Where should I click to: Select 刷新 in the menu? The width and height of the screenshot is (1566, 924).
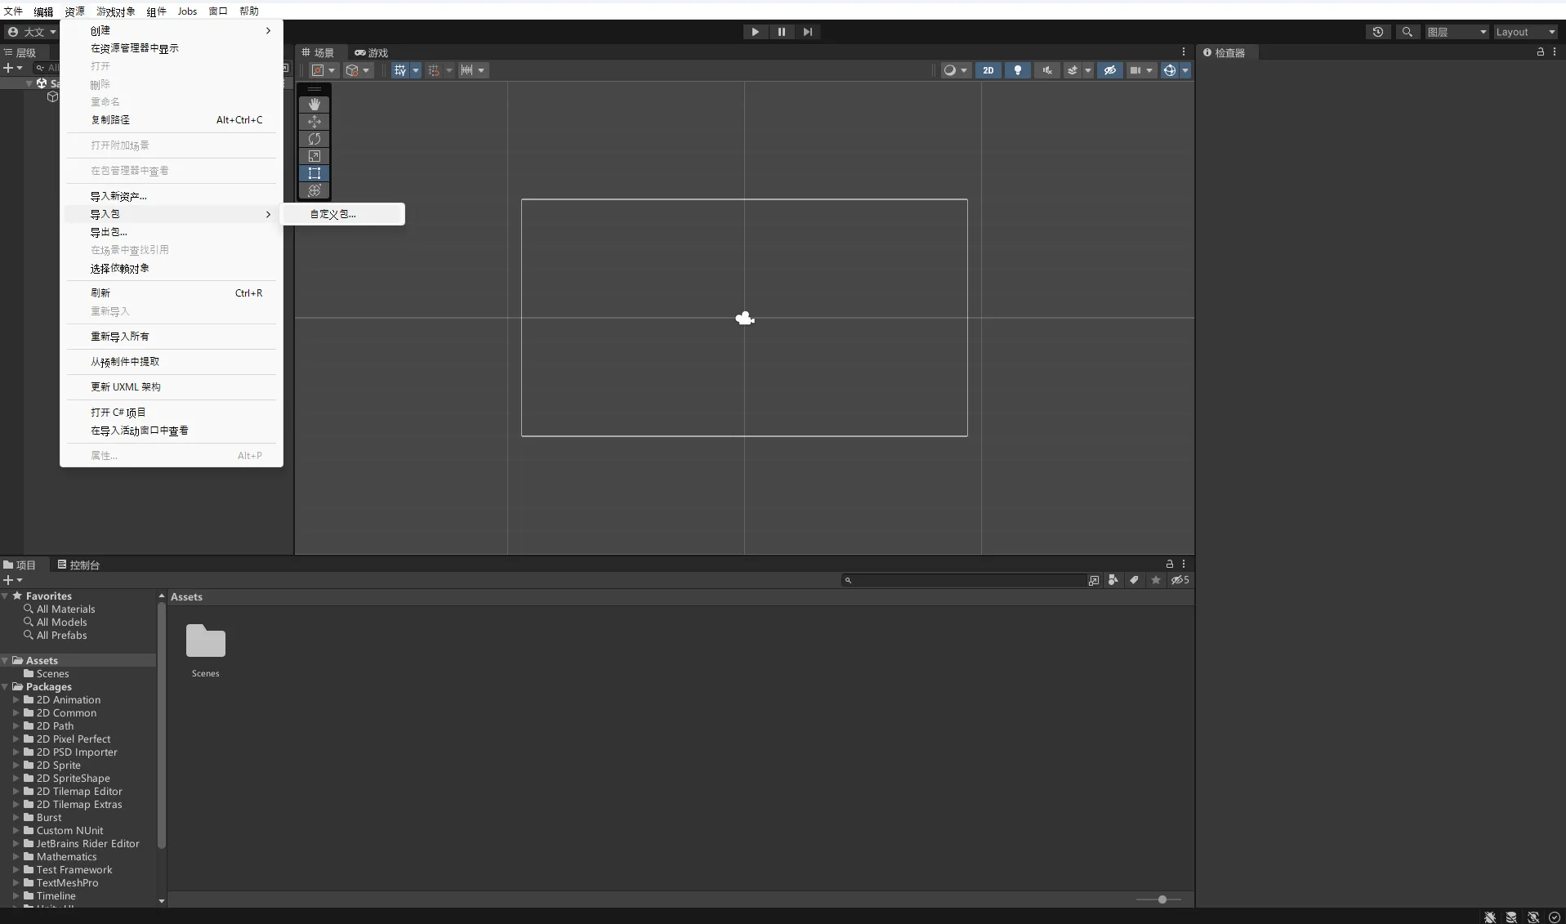(x=100, y=292)
